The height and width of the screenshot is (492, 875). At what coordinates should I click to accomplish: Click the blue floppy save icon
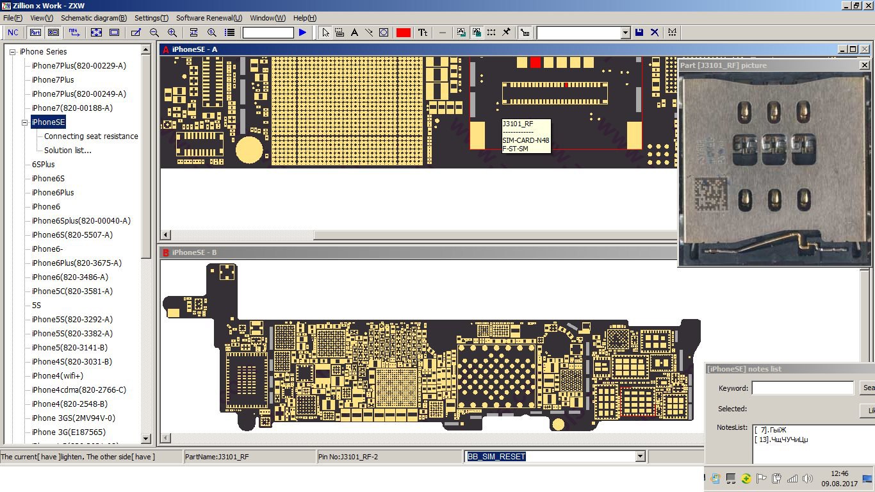click(639, 32)
